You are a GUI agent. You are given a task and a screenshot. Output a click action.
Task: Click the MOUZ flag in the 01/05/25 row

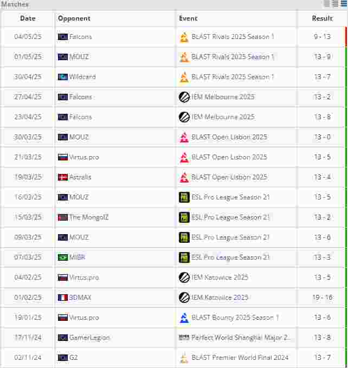[63, 57]
